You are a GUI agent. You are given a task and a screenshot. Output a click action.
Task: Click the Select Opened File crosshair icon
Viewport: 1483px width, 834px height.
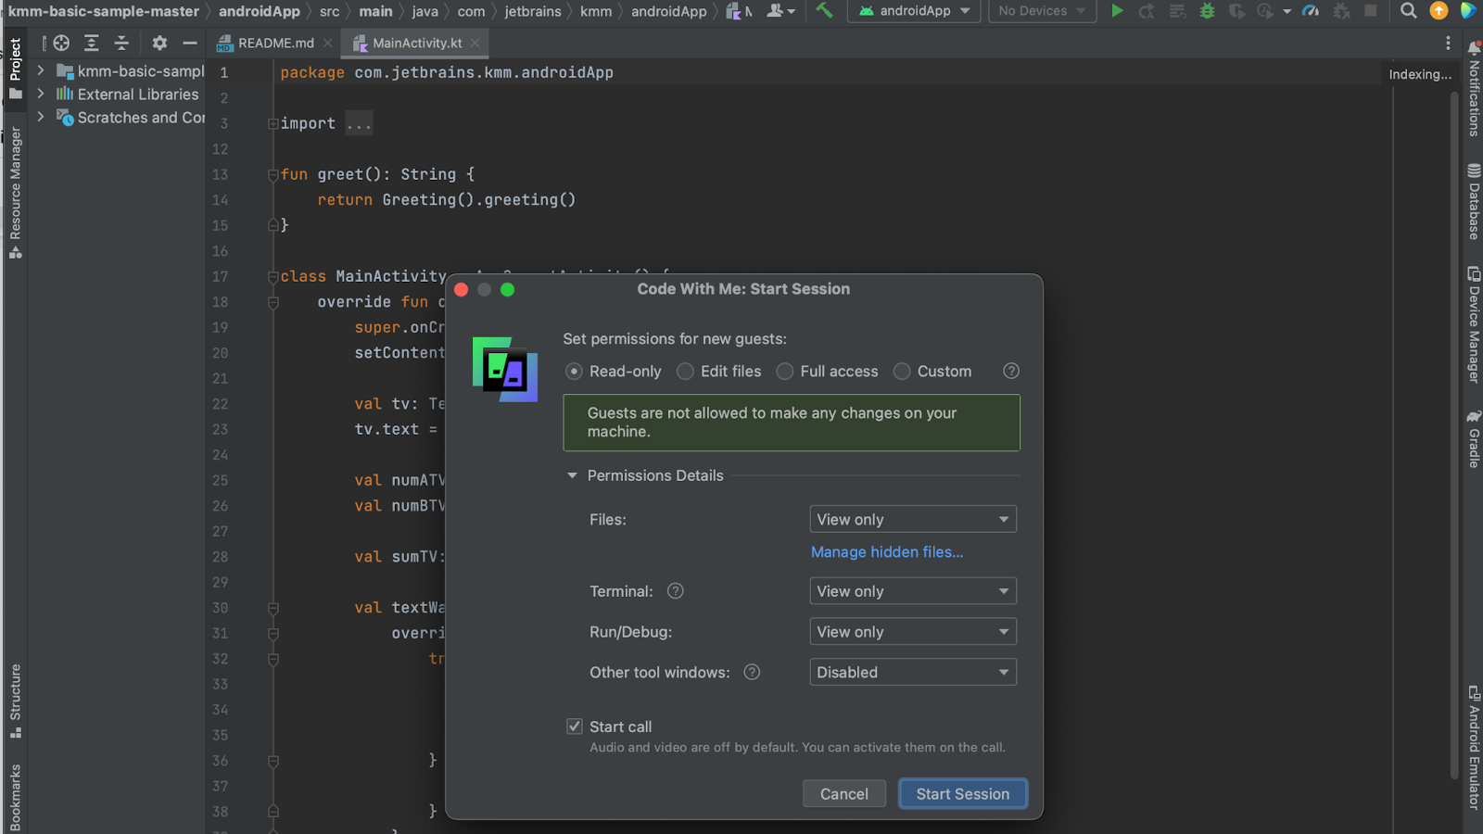point(61,43)
